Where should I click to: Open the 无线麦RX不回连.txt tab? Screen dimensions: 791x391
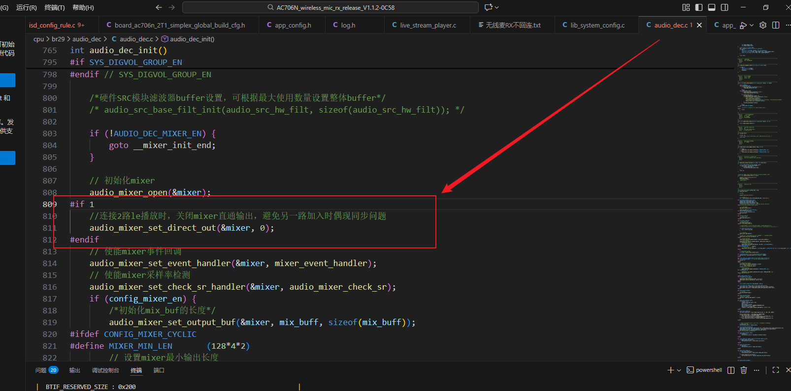(513, 25)
